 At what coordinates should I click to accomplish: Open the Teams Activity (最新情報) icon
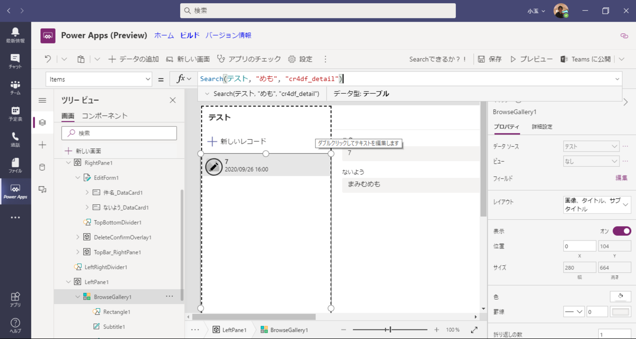[15, 34]
